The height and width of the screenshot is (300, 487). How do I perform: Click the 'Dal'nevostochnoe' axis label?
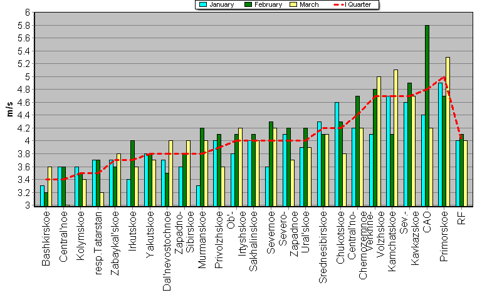click(x=167, y=251)
